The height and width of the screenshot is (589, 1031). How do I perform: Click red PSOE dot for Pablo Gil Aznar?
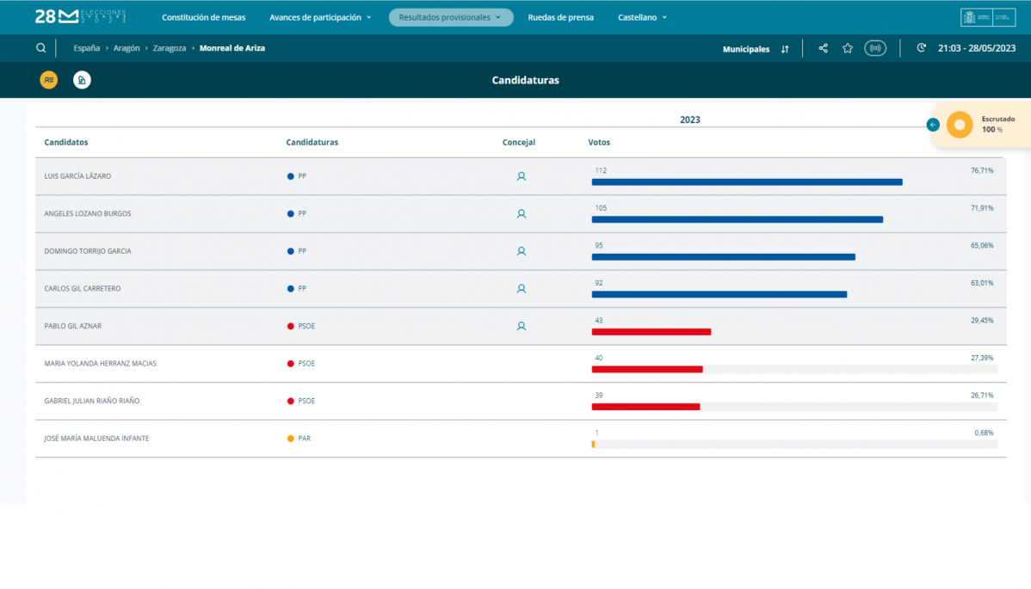[290, 326]
